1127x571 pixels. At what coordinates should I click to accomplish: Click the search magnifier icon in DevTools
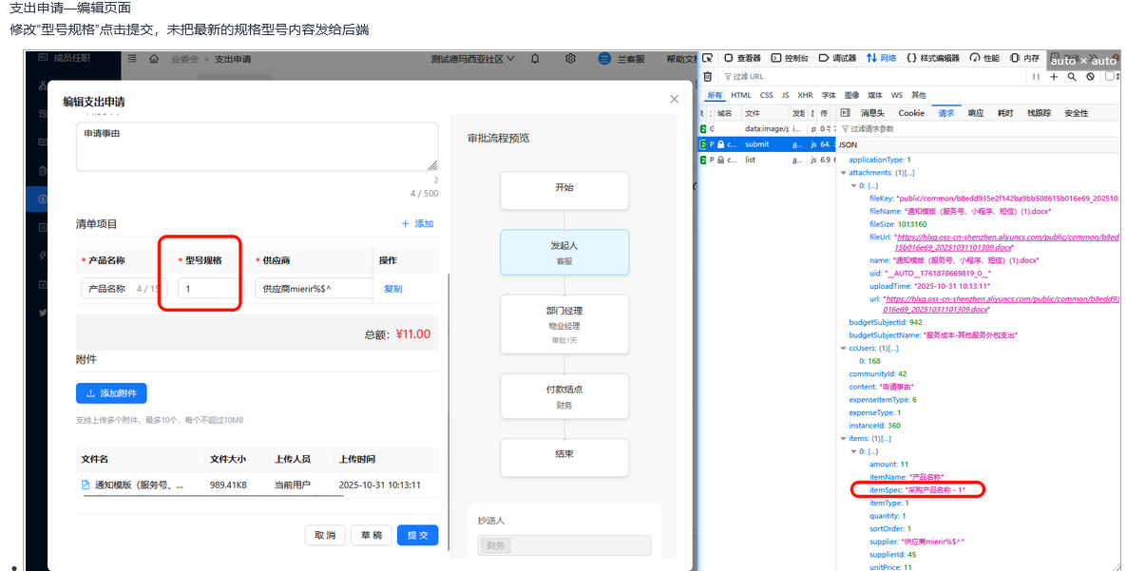coord(1072,76)
